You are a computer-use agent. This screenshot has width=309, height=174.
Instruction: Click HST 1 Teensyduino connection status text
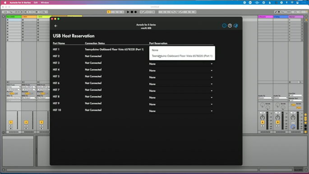tap(114, 50)
